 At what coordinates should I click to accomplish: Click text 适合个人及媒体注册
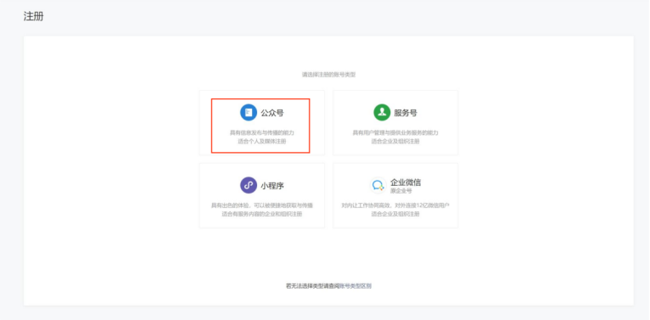tap(262, 142)
